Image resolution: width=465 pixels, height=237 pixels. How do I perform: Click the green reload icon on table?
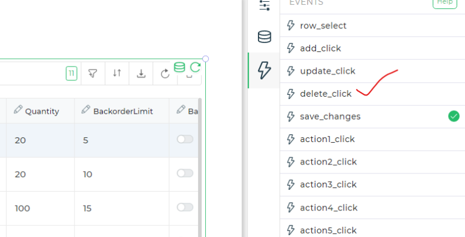pyautogui.click(x=196, y=67)
